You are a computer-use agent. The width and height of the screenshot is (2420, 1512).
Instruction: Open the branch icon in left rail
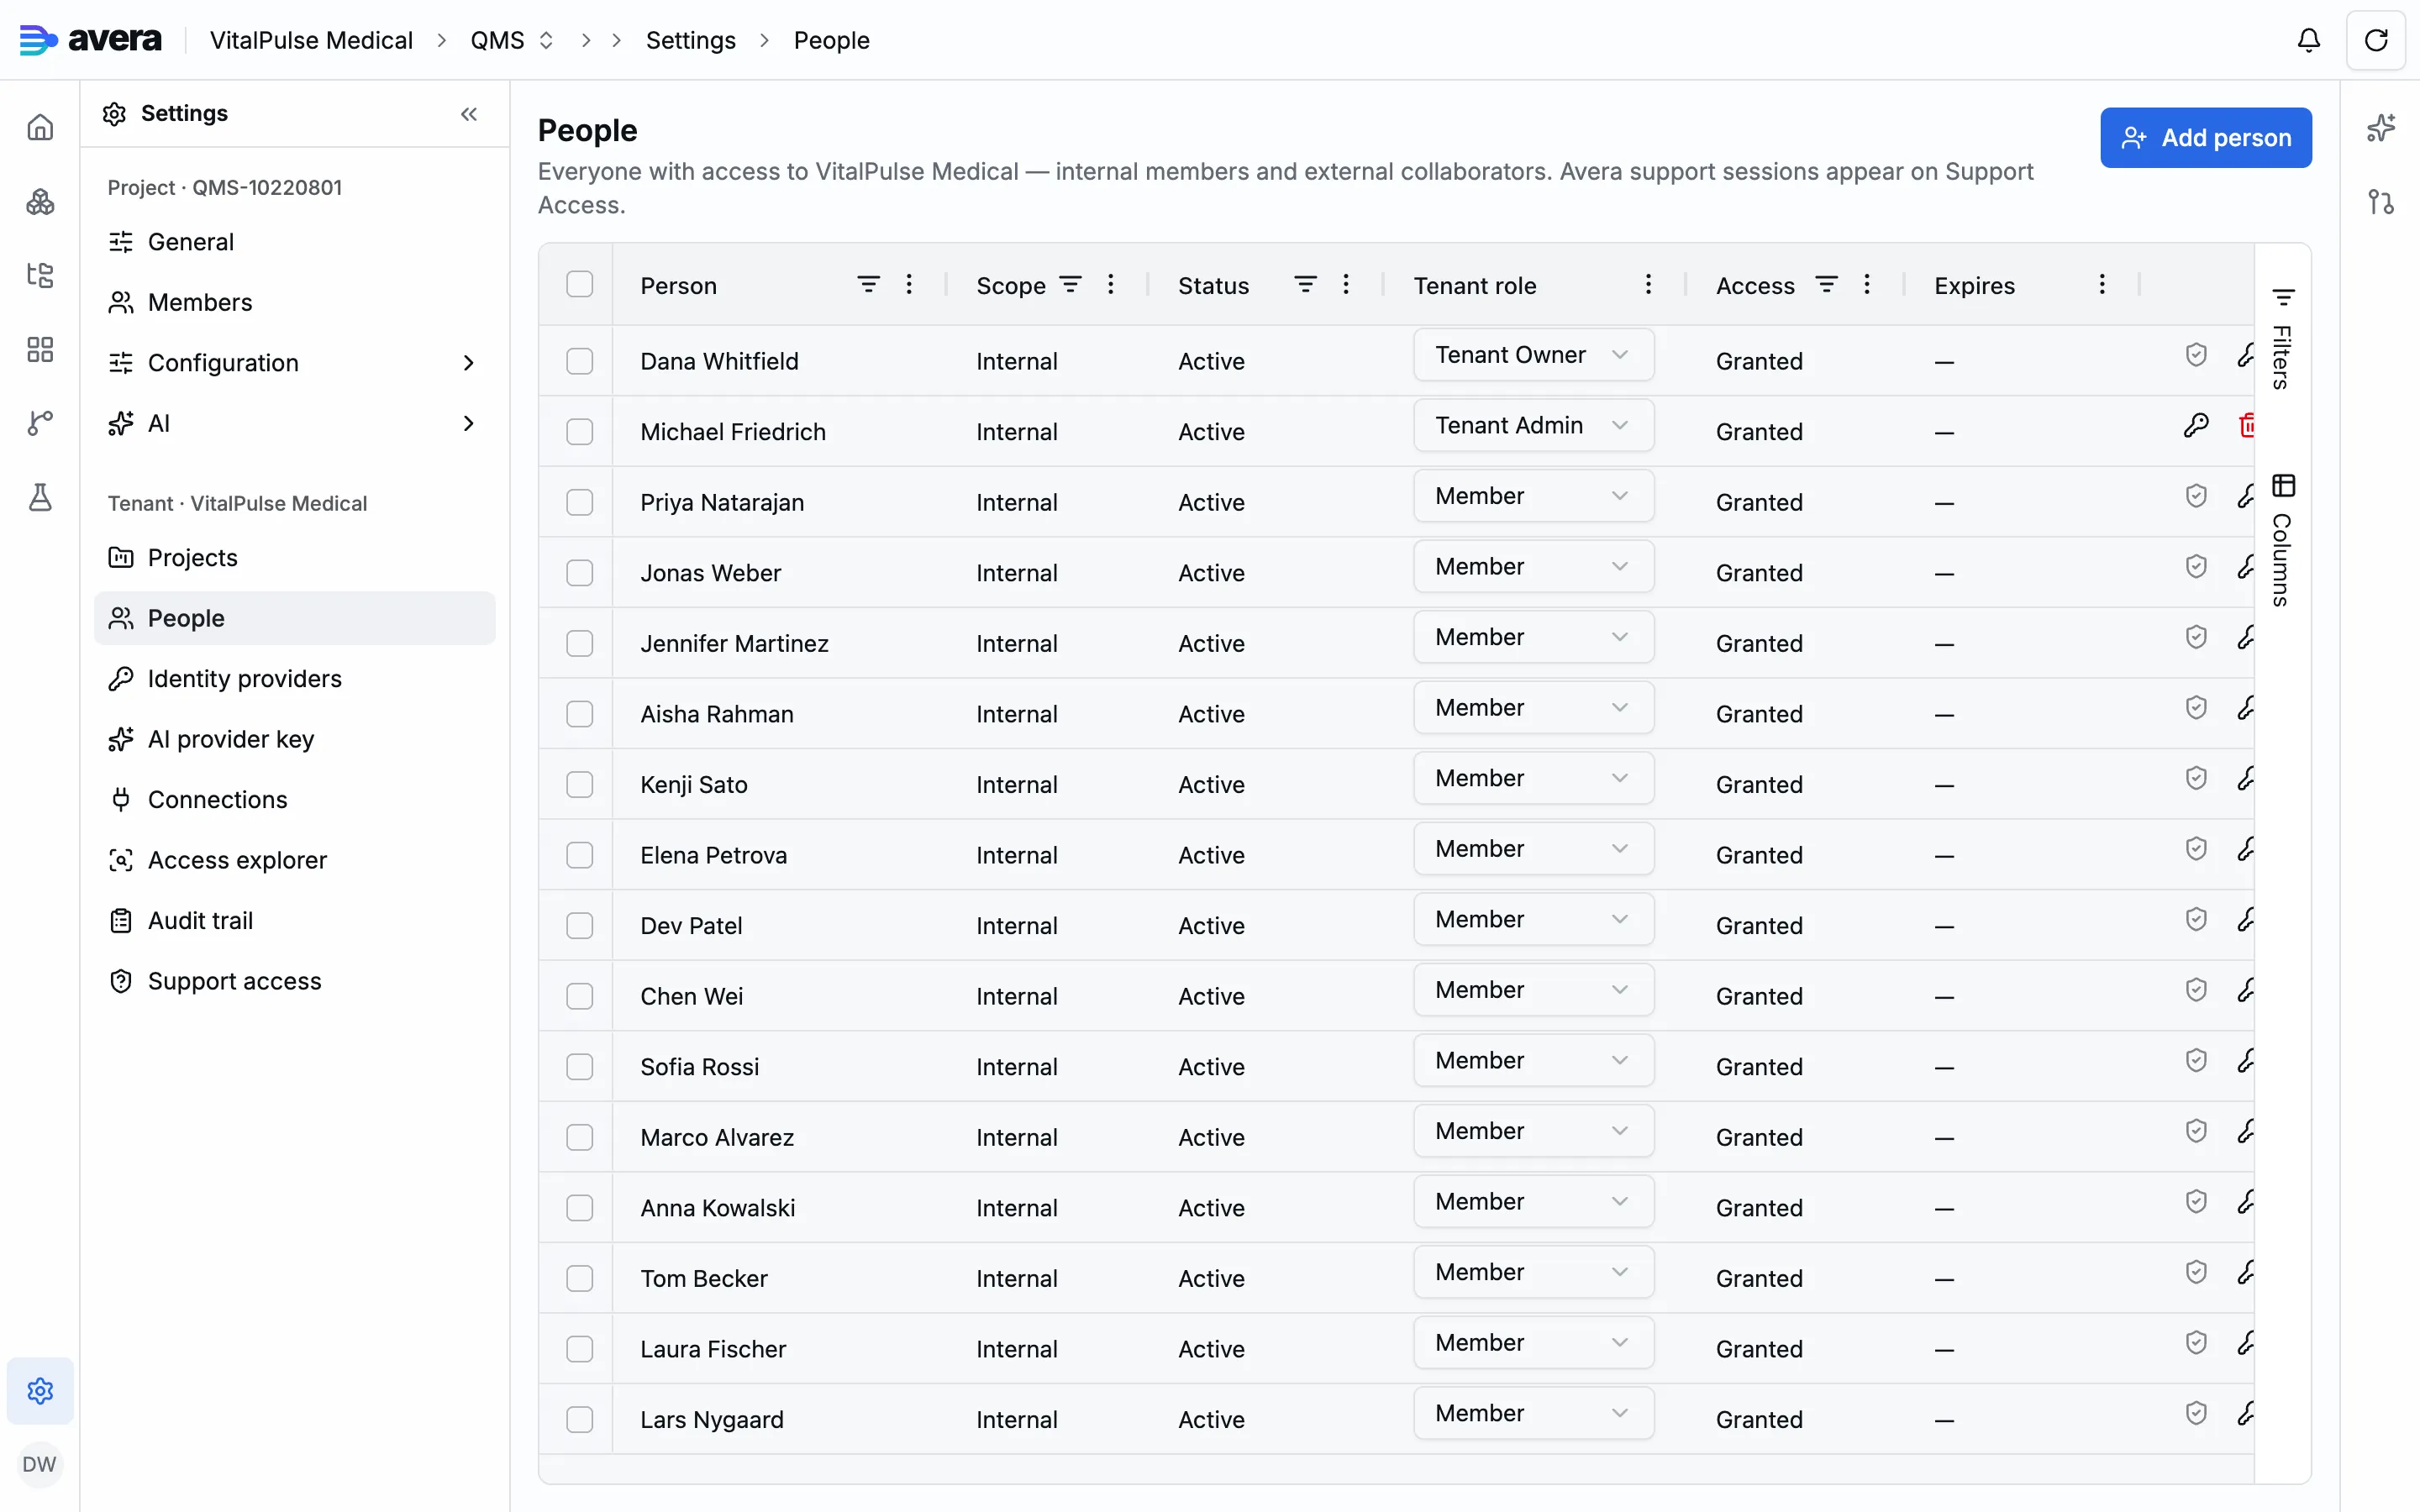40,423
